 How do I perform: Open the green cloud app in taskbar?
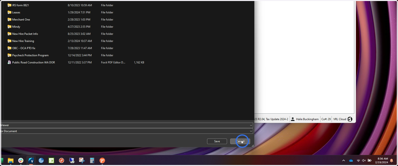pos(51,160)
